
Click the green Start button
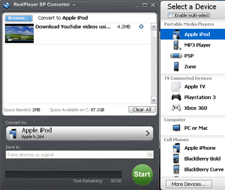click(x=142, y=174)
